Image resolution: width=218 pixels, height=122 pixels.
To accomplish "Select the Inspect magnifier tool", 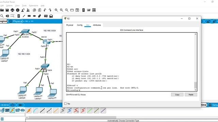I will click(2, 16).
